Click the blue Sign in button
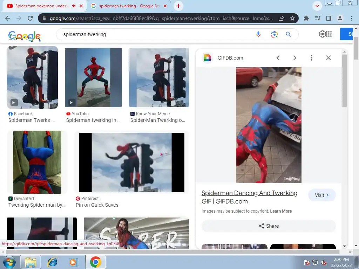The width and height of the screenshot is (359, 269). click(x=346, y=34)
